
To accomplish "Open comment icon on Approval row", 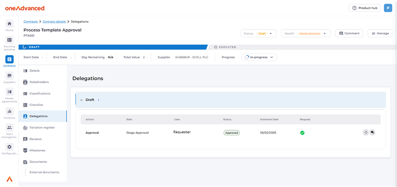I will click(373, 132).
